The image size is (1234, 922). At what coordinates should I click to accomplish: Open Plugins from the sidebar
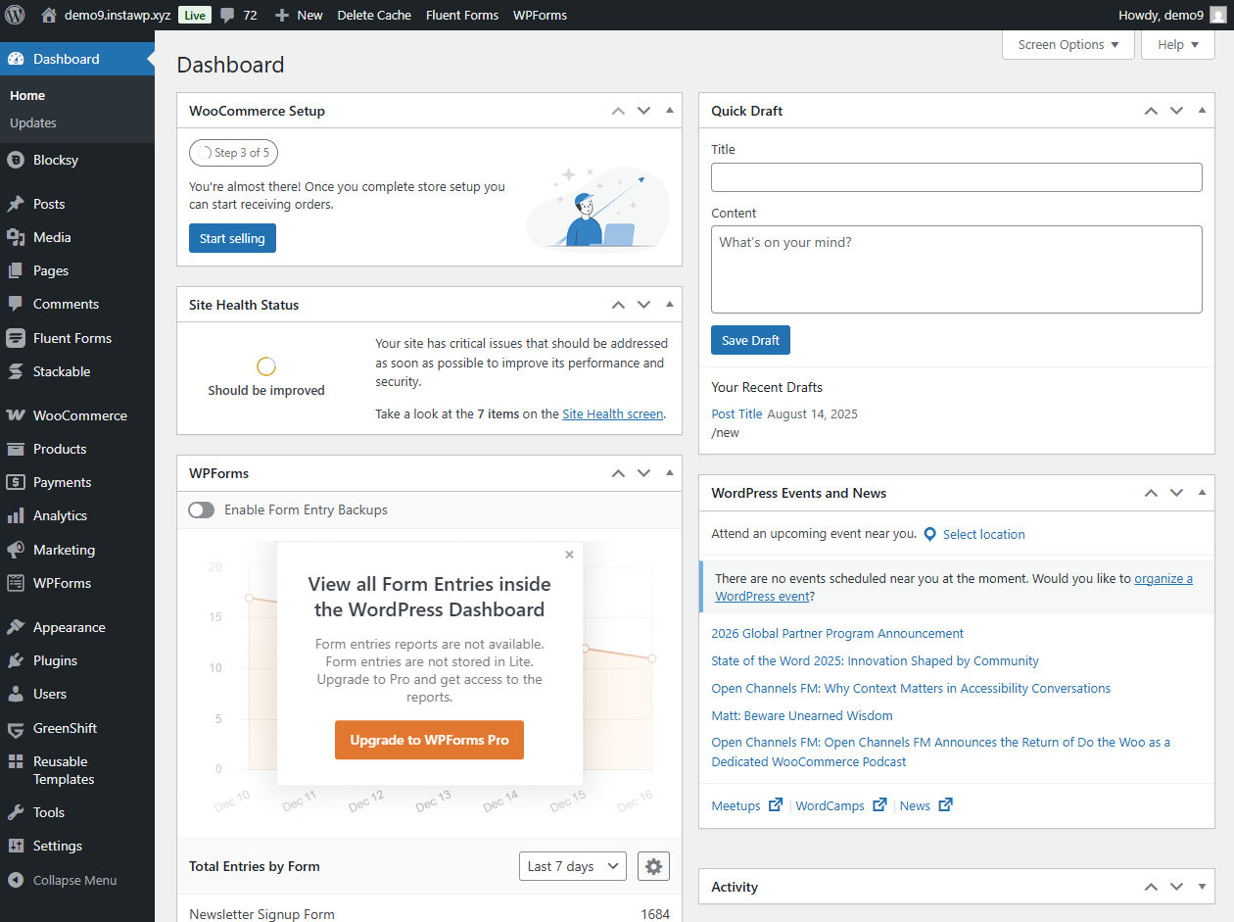coord(55,660)
